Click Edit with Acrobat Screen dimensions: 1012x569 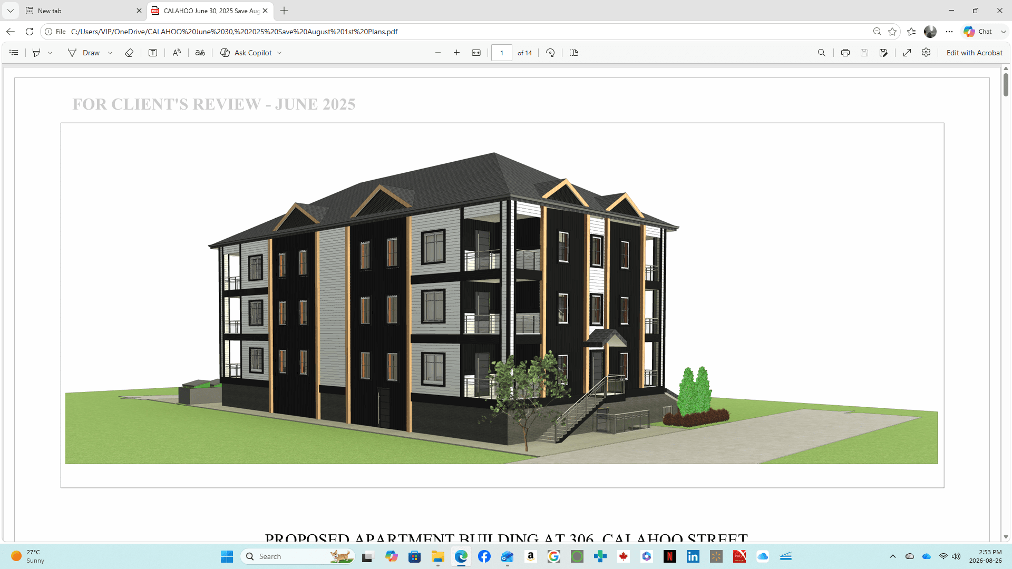coord(975,53)
